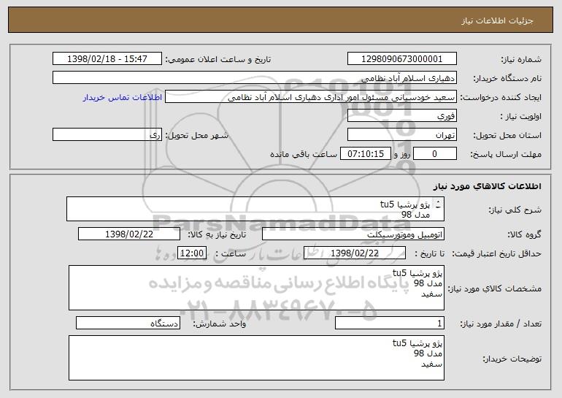Click the delivery city field ری
This screenshot has height=398, width=562.
(x=107, y=135)
